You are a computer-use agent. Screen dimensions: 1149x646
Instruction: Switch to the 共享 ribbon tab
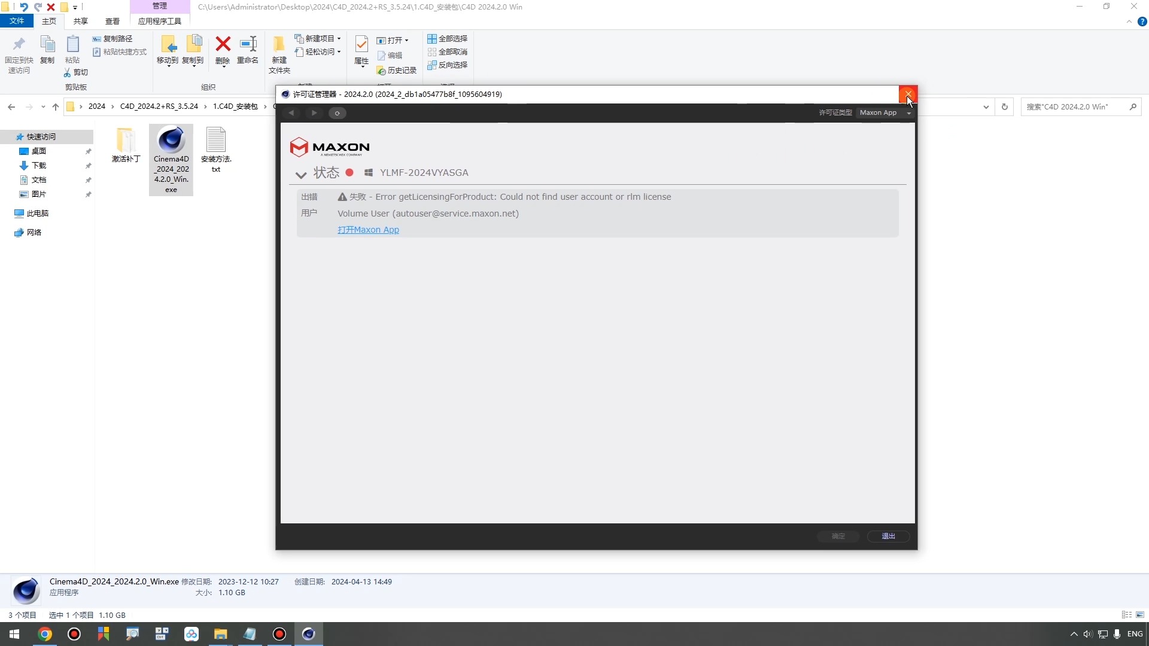click(81, 21)
